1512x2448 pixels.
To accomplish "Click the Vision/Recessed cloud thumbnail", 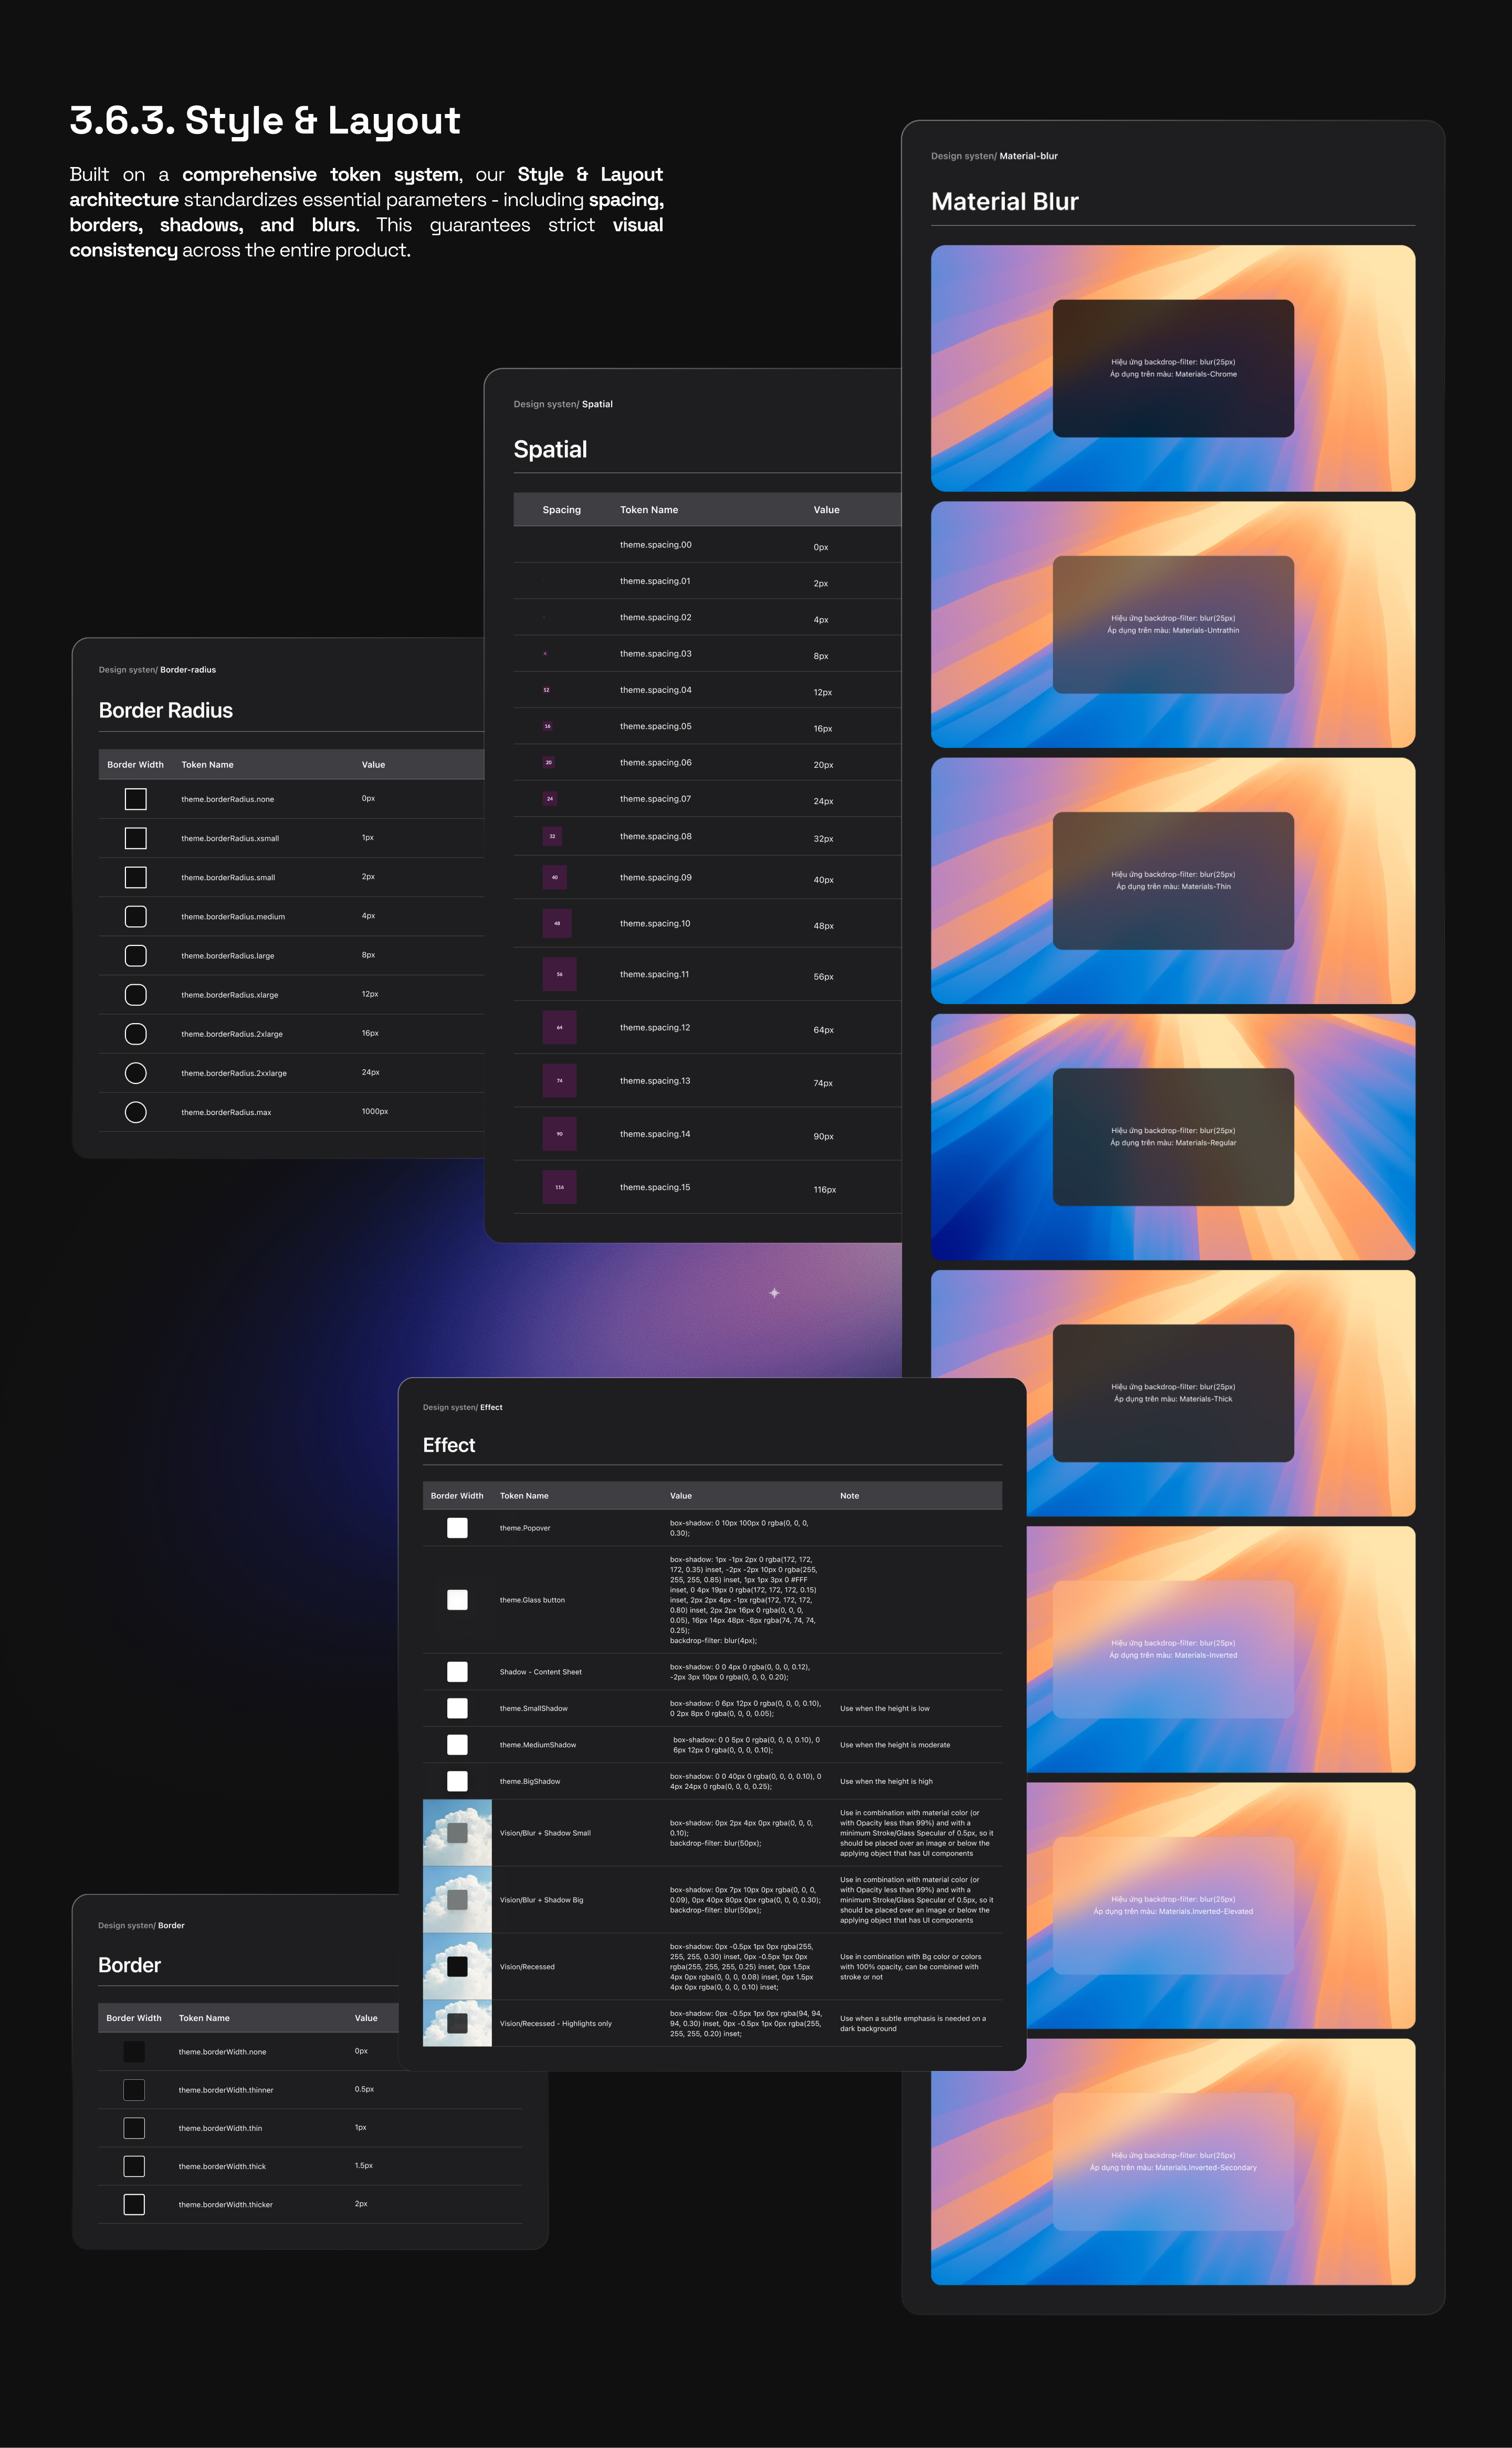I will pos(457,1966).
